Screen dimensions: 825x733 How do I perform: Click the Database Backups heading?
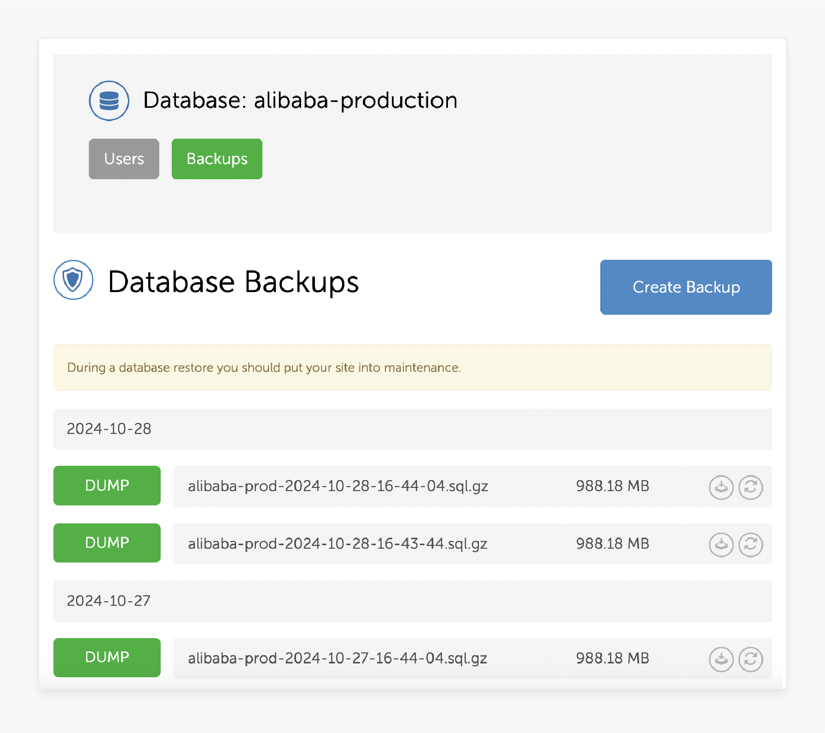pyautogui.click(x=233, y=282)
